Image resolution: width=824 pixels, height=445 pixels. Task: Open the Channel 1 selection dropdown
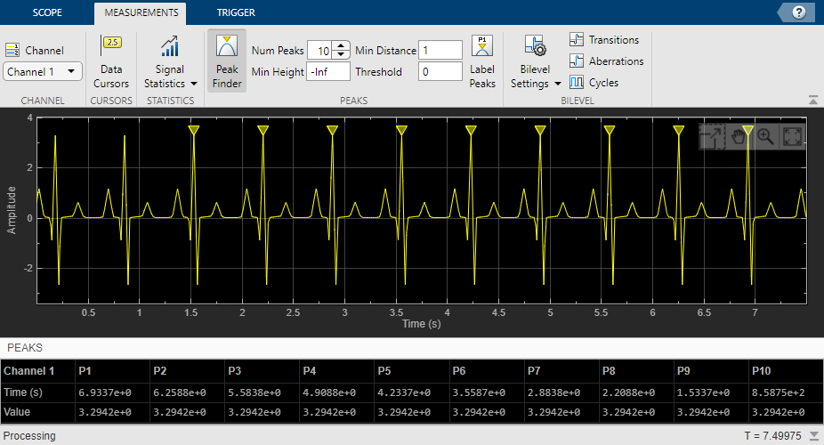click(x=43, y=71)
